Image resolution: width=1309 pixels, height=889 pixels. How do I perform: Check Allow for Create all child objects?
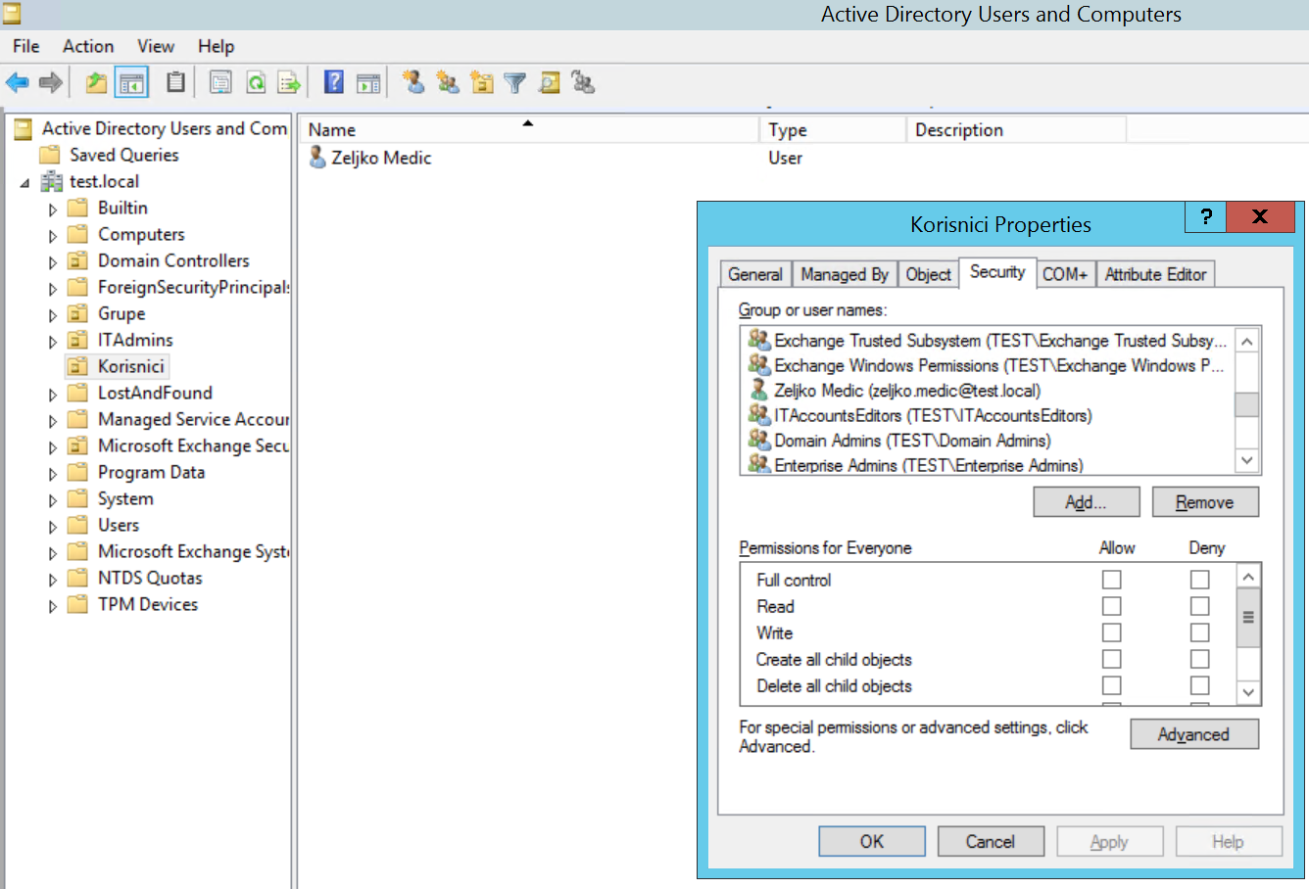(1111, 659)
